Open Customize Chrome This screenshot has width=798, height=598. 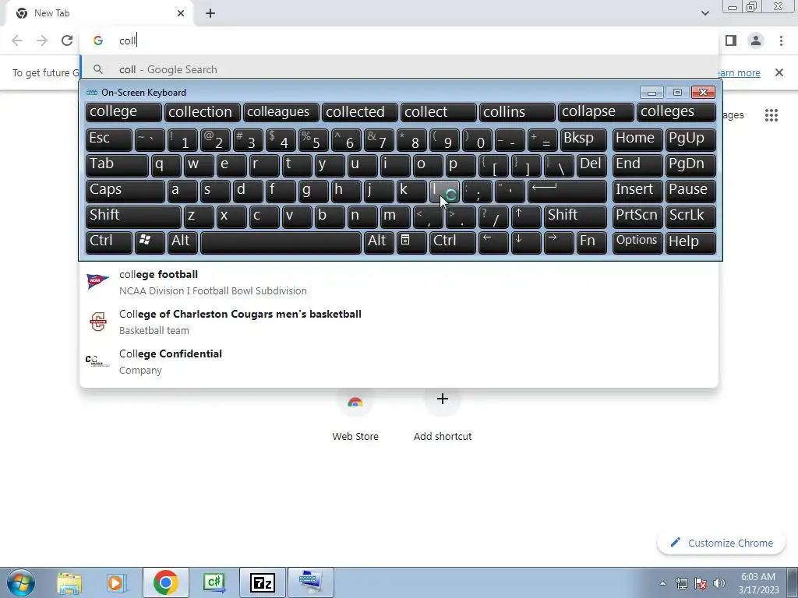click(722, 543)
